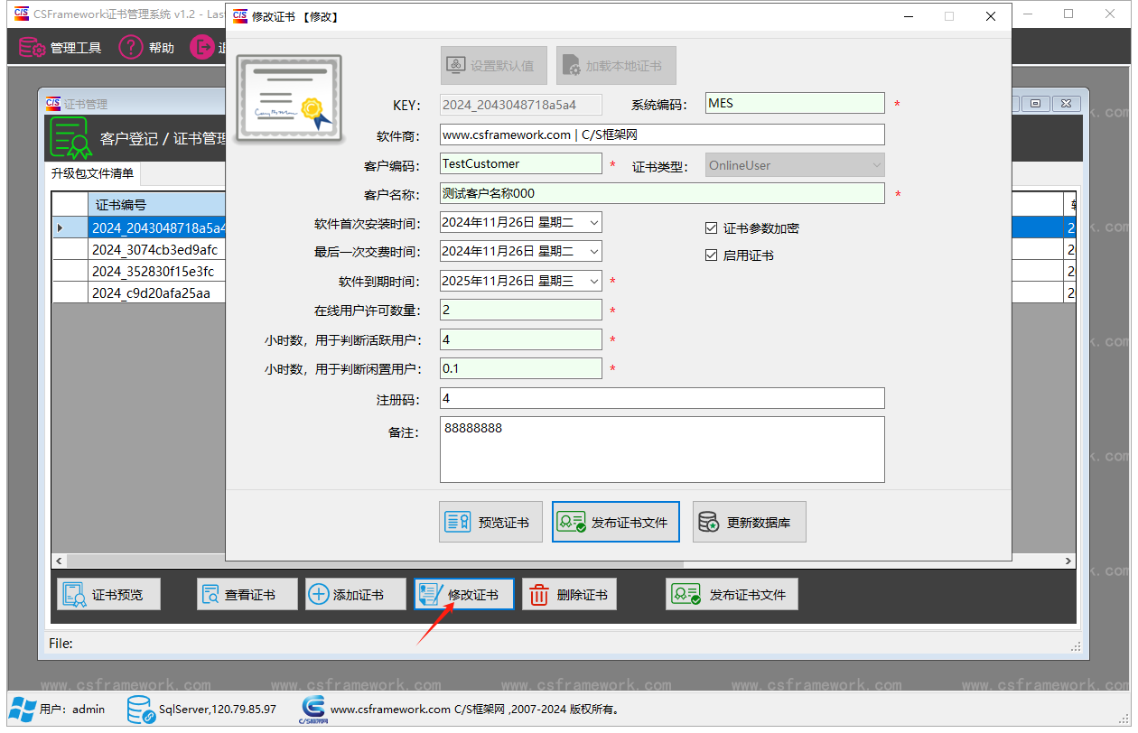The image size is (1138, 733).
Task: Click the 软件商 input field
Action: click(x=662, y=135)
